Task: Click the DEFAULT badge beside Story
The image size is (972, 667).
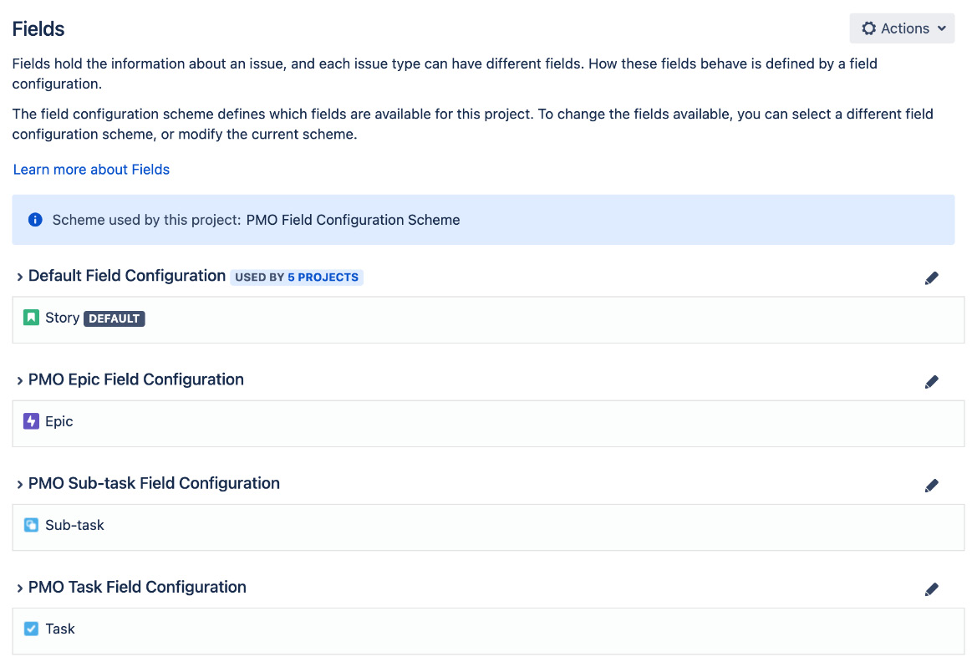Action: (114, 318)
